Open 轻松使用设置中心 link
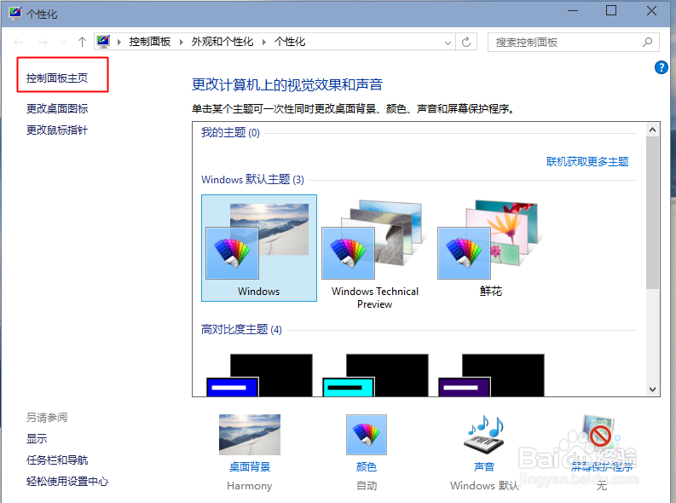The width and height of the screenshot is (676, 503). pyautogui.click(x=67, y=481)
